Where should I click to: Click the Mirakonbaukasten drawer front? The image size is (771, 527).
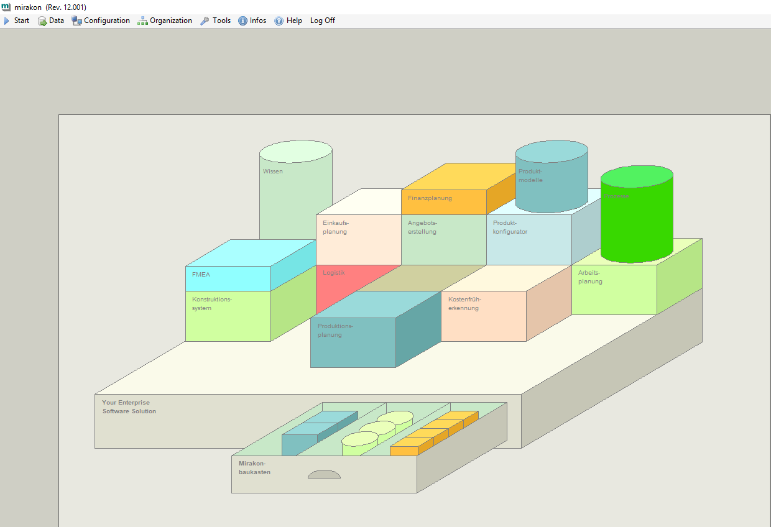point(324,474)
